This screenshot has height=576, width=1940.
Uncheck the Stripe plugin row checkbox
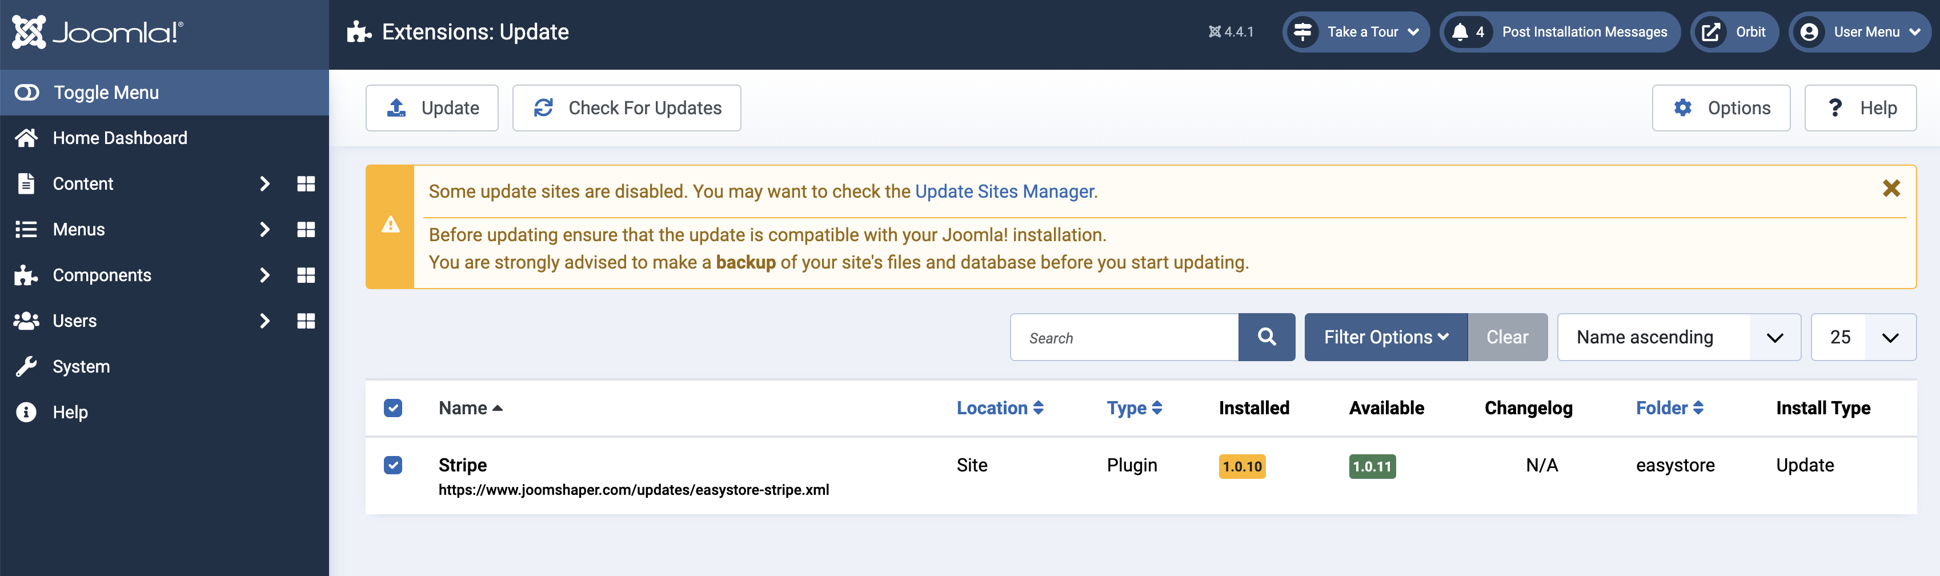point(392,465)
